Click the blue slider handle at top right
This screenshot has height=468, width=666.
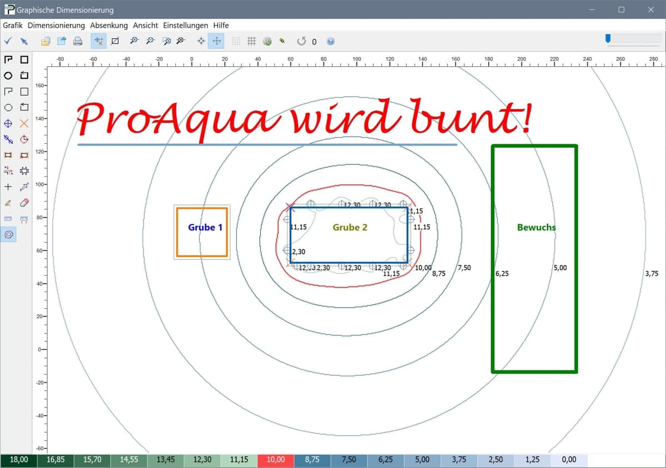pos(608,38)
